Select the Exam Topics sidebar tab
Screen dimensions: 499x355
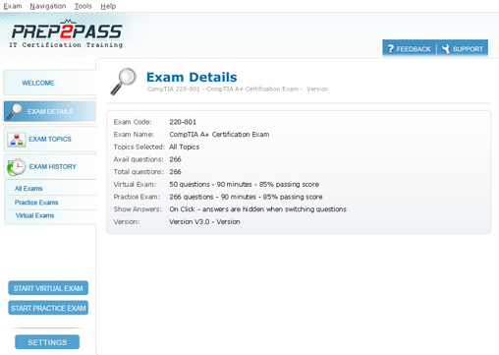(x=50, y=140)
